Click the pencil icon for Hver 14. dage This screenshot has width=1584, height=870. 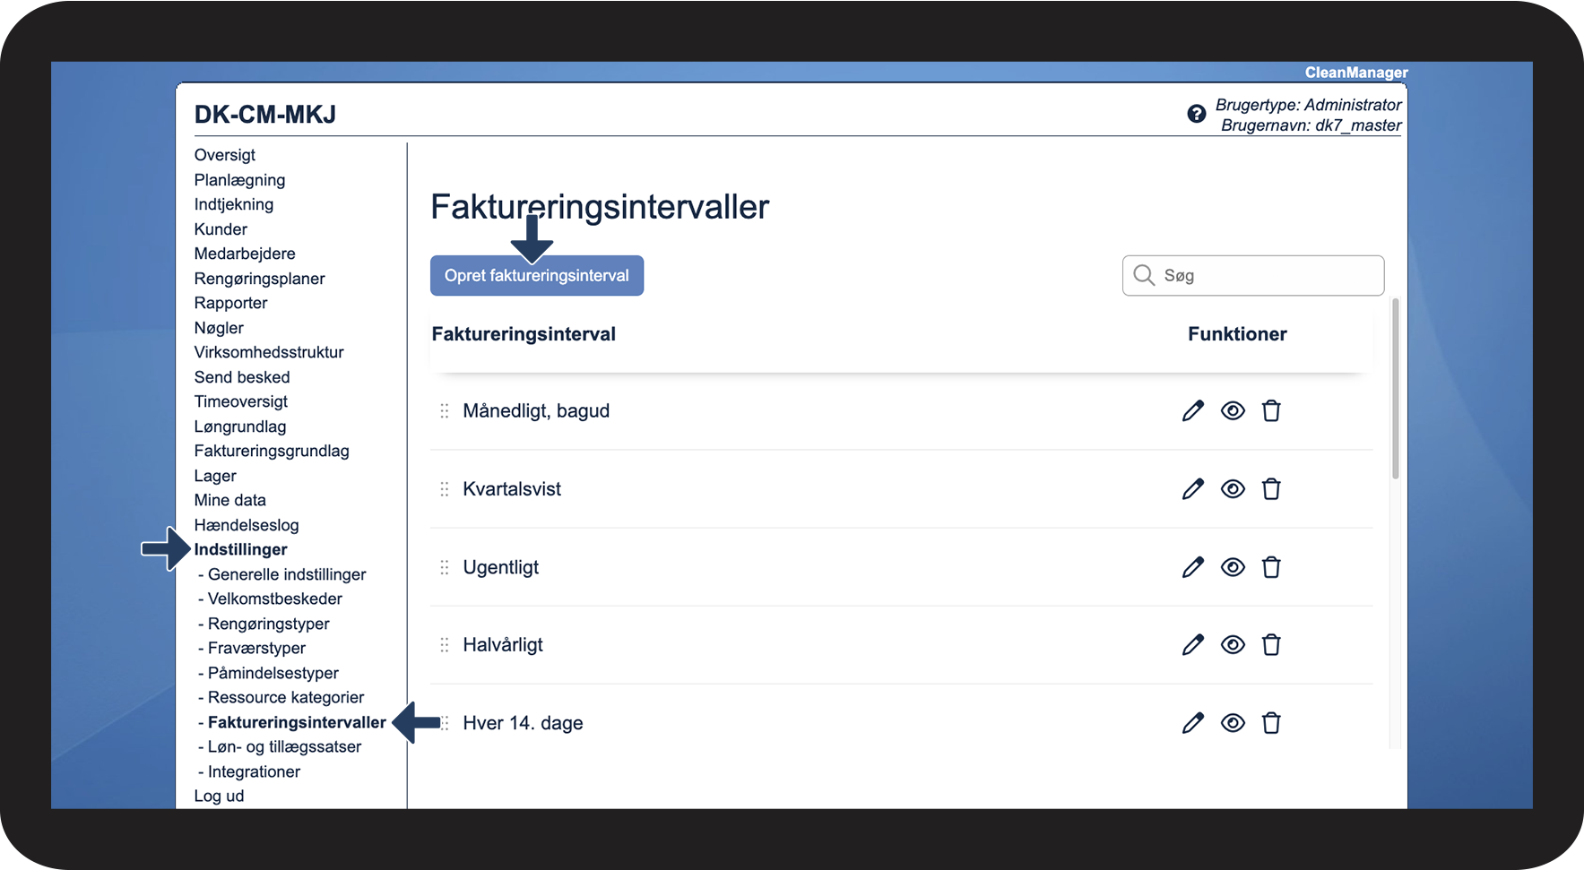pyautogui.click(x=1192, y=723)
